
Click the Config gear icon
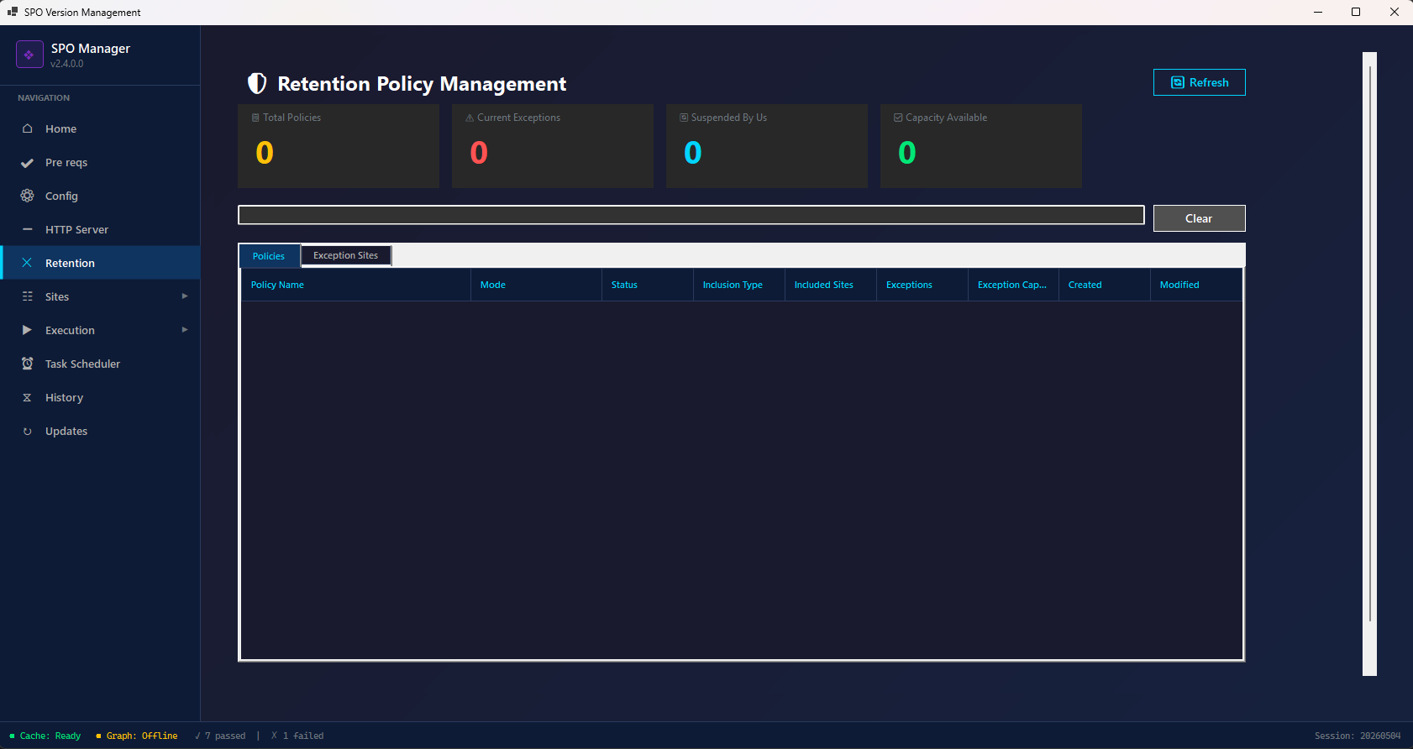click(27, 196)
